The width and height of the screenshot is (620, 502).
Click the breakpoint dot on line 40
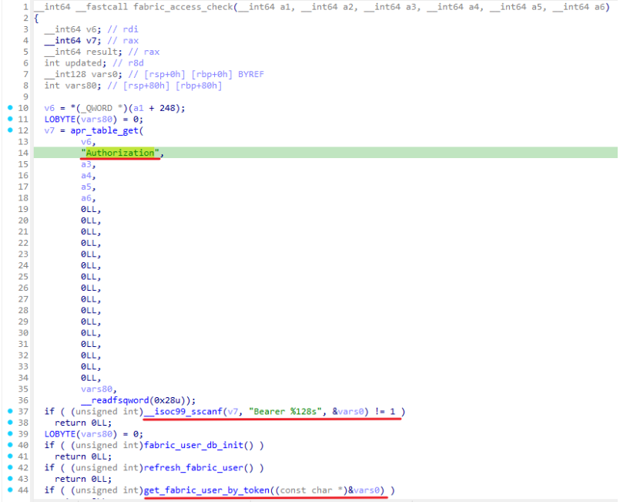(x=10, y=445)
